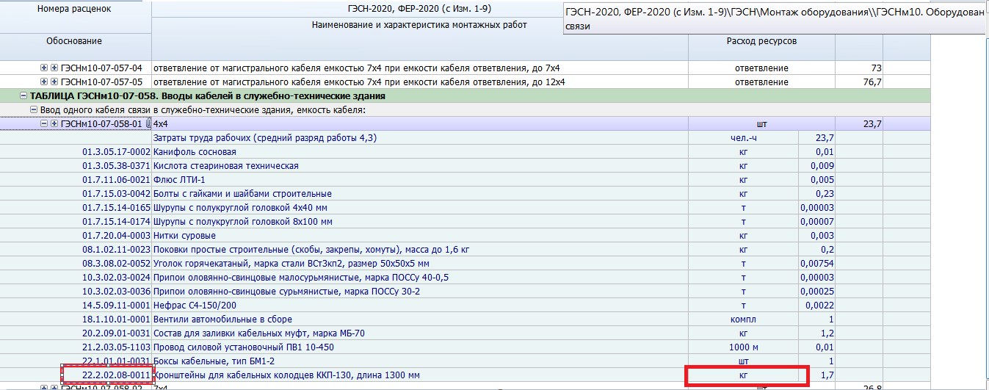Expand the leftmost plus box on row ГЭСНм10-07-057-05
Viewport: 989px width, 390px height.
tap(44, 82)
